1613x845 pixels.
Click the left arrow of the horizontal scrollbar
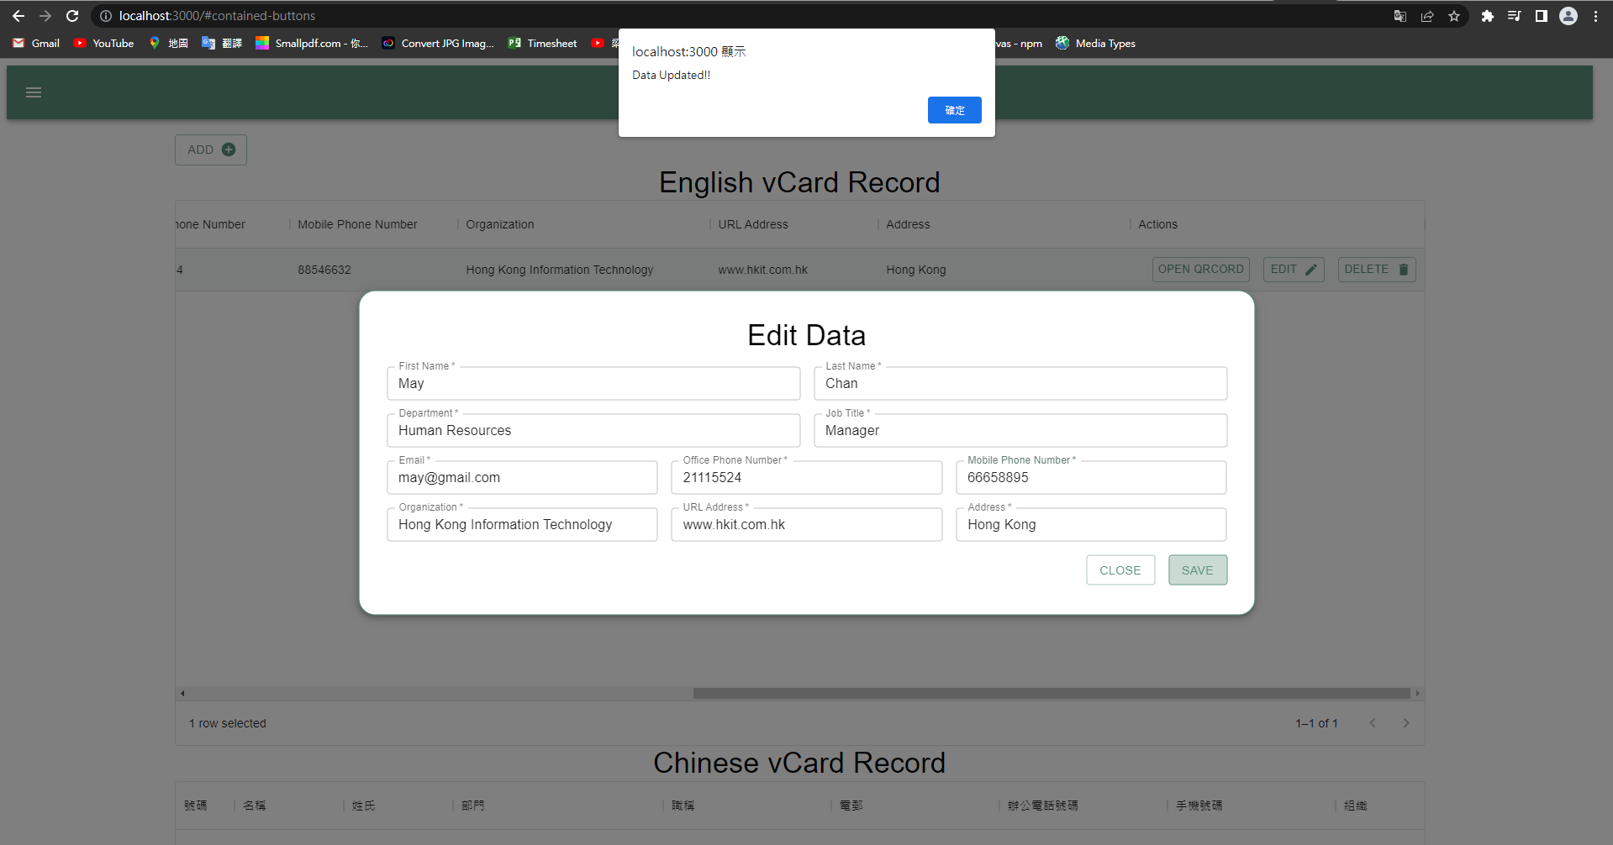coord(182,694)
